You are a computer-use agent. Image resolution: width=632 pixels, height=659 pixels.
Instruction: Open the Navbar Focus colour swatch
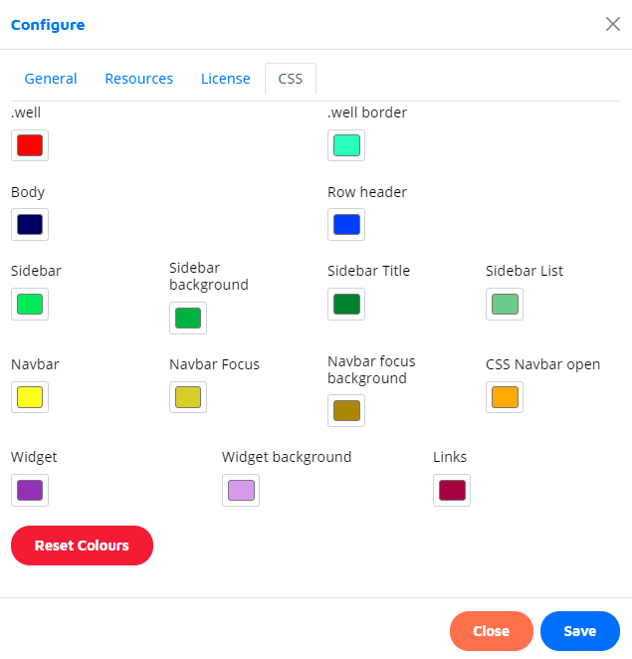(x=188, y=397)
